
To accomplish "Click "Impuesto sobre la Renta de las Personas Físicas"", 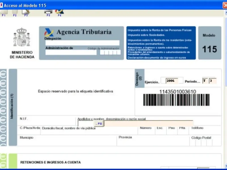I will coord(159,30).
